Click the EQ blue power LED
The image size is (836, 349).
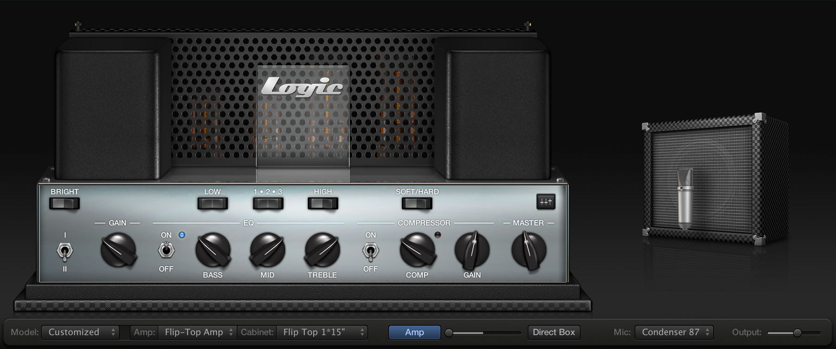tap(182, 235)
